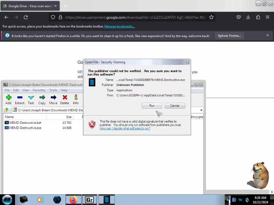The width and height of the screenshot is (274, 205).
Task: Open the View menu in 7-Zip
Action: (x=26, y=90)
